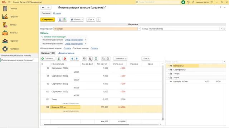Image resolution: width=229 pixels, height=128 pixels.
Task: Click Отбор не установлен for Номенклатура в списке
Action: point(74,40)
